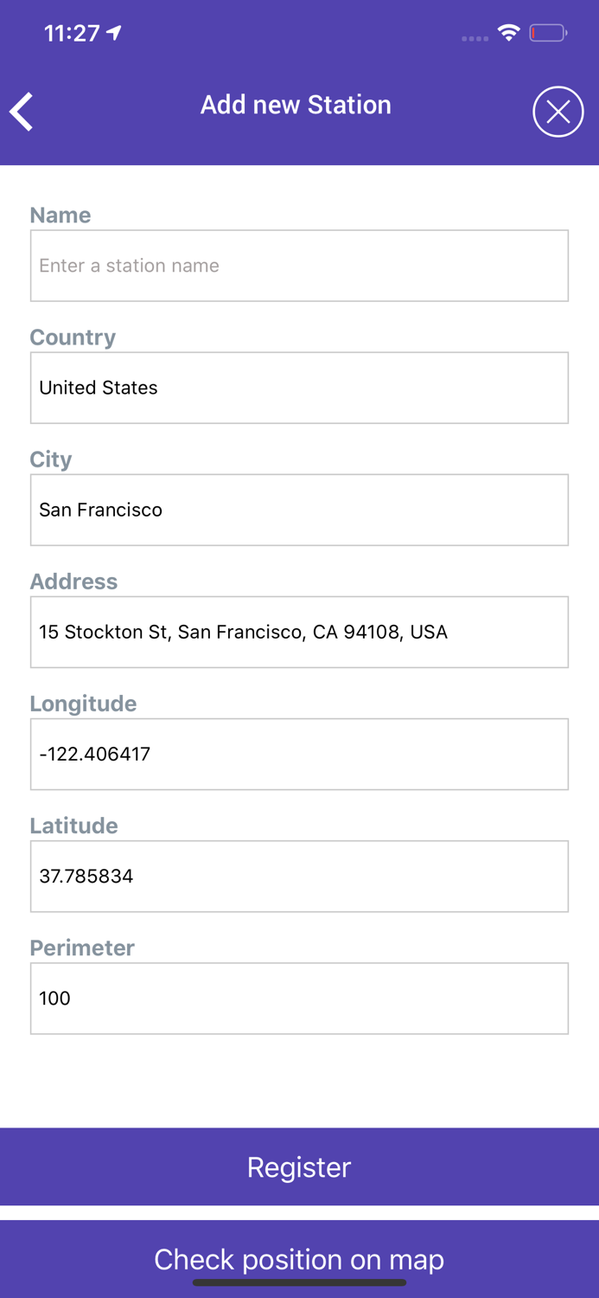The width and height of the screenshot is (599, 1298).
Task: Focus the station name input field
Action: (x=299, y=266)
